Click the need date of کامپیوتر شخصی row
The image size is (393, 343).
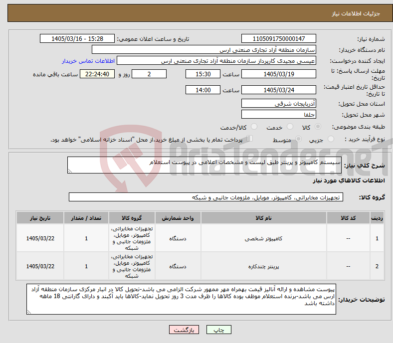(x=40, y=238)
